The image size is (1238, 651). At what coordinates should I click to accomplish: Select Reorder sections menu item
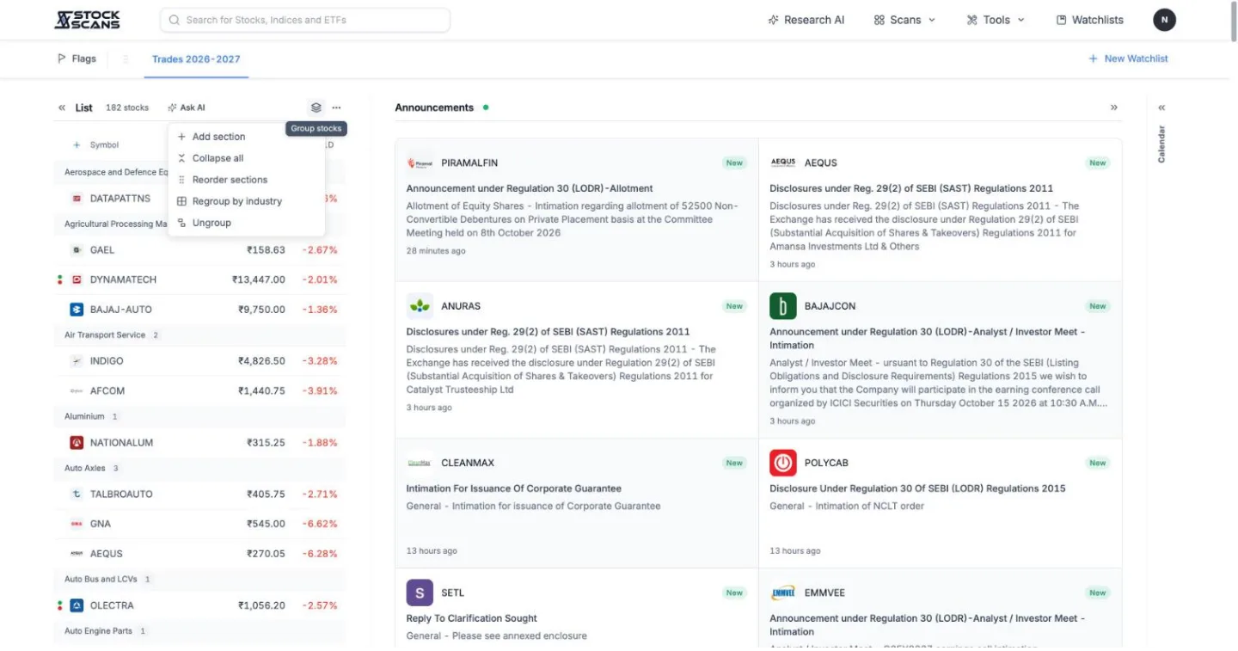tap(247, 180)
